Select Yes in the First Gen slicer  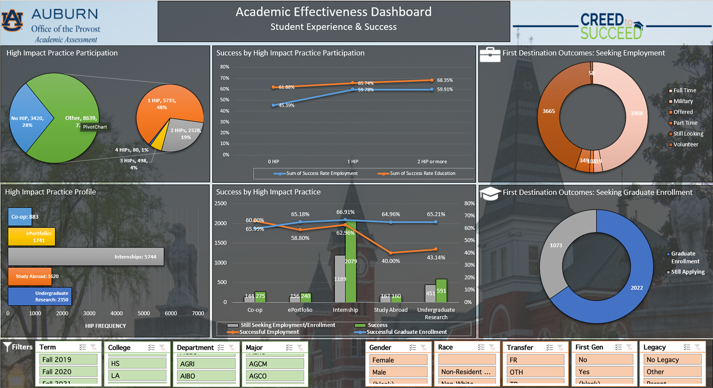point(604,372)
